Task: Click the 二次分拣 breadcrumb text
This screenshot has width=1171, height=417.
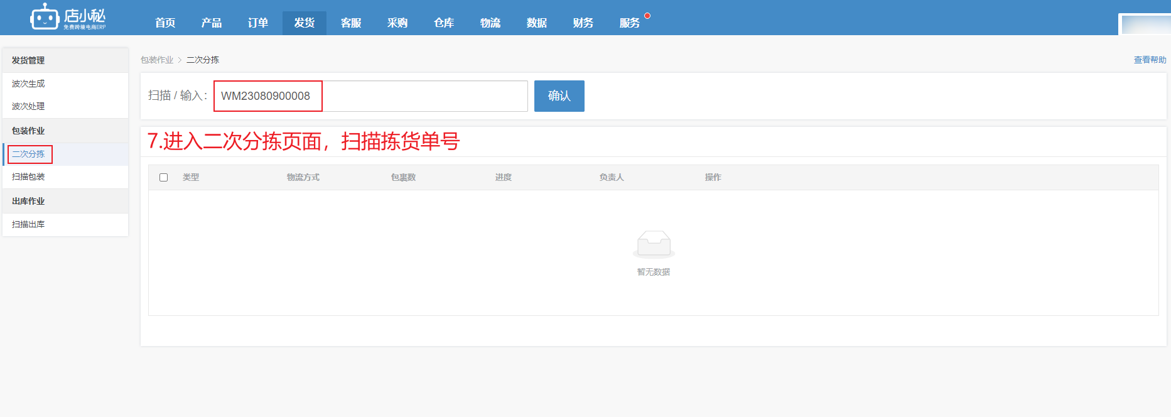Action: (203, 60)
